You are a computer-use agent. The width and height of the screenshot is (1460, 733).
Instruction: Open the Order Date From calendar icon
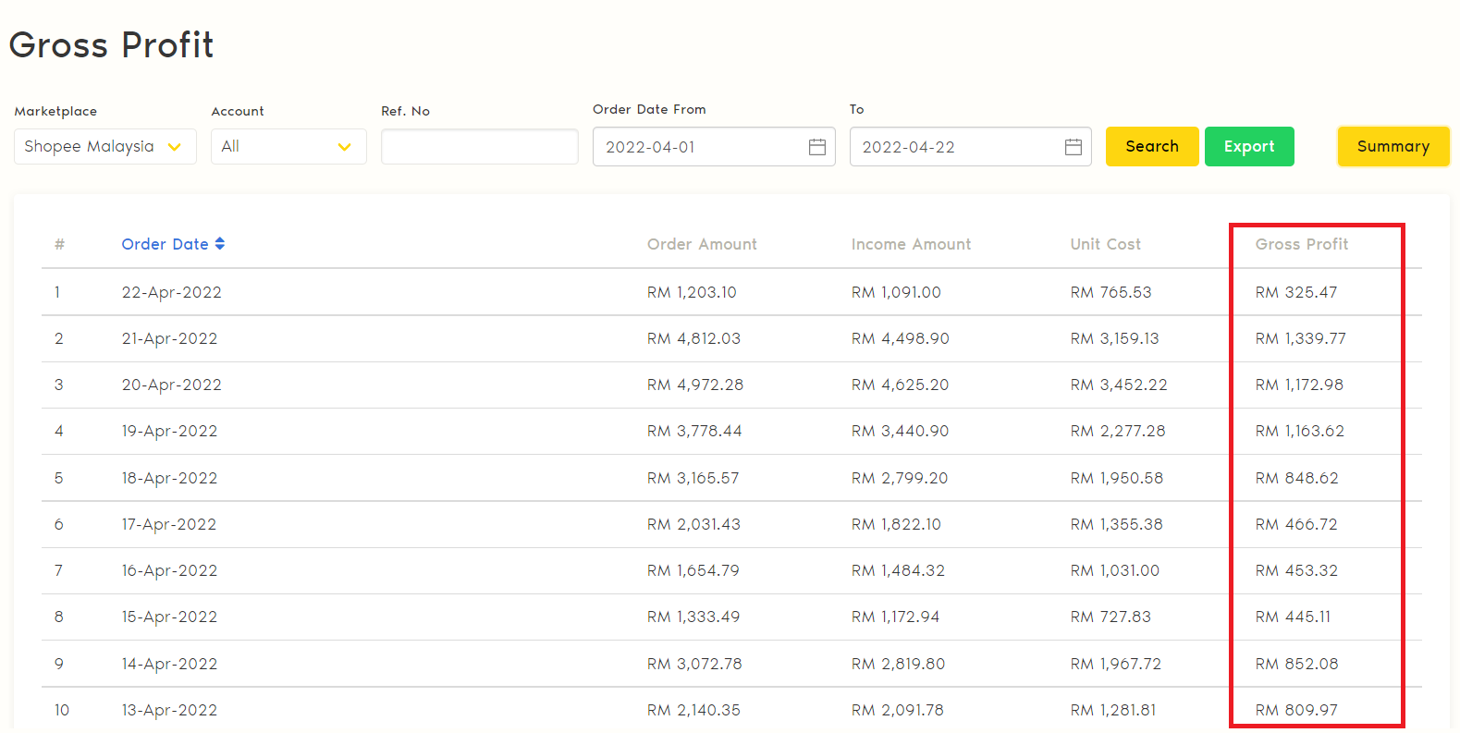816,147
